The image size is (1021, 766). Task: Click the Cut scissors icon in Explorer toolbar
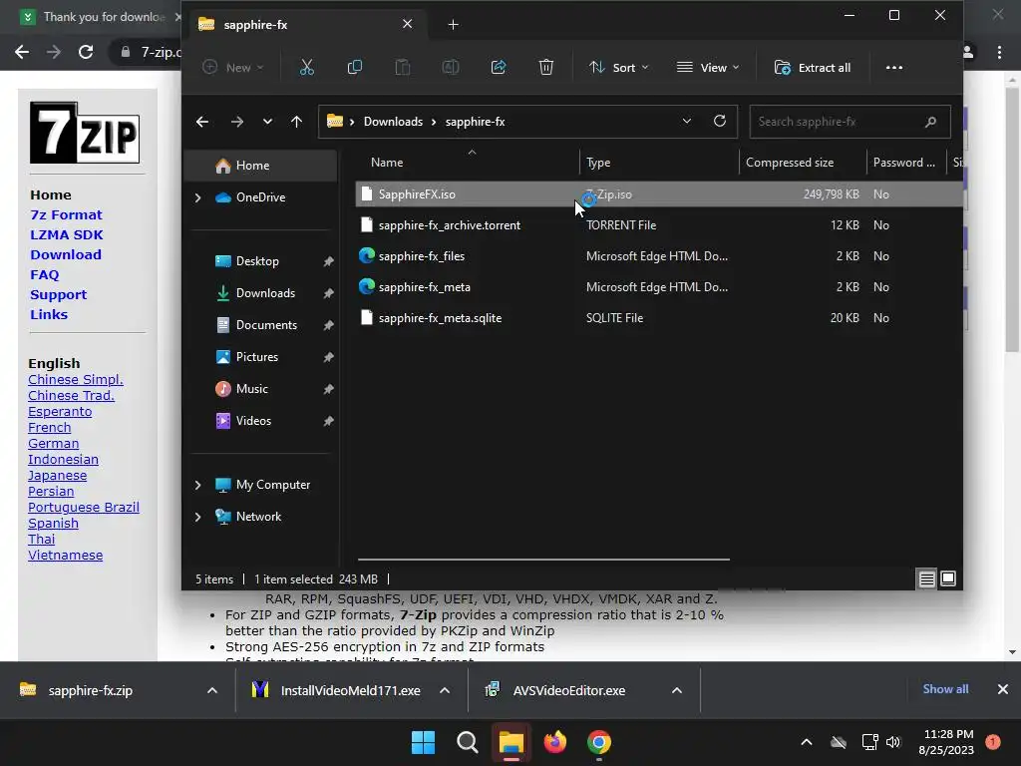pyautogui.click(x=307, y=67)
